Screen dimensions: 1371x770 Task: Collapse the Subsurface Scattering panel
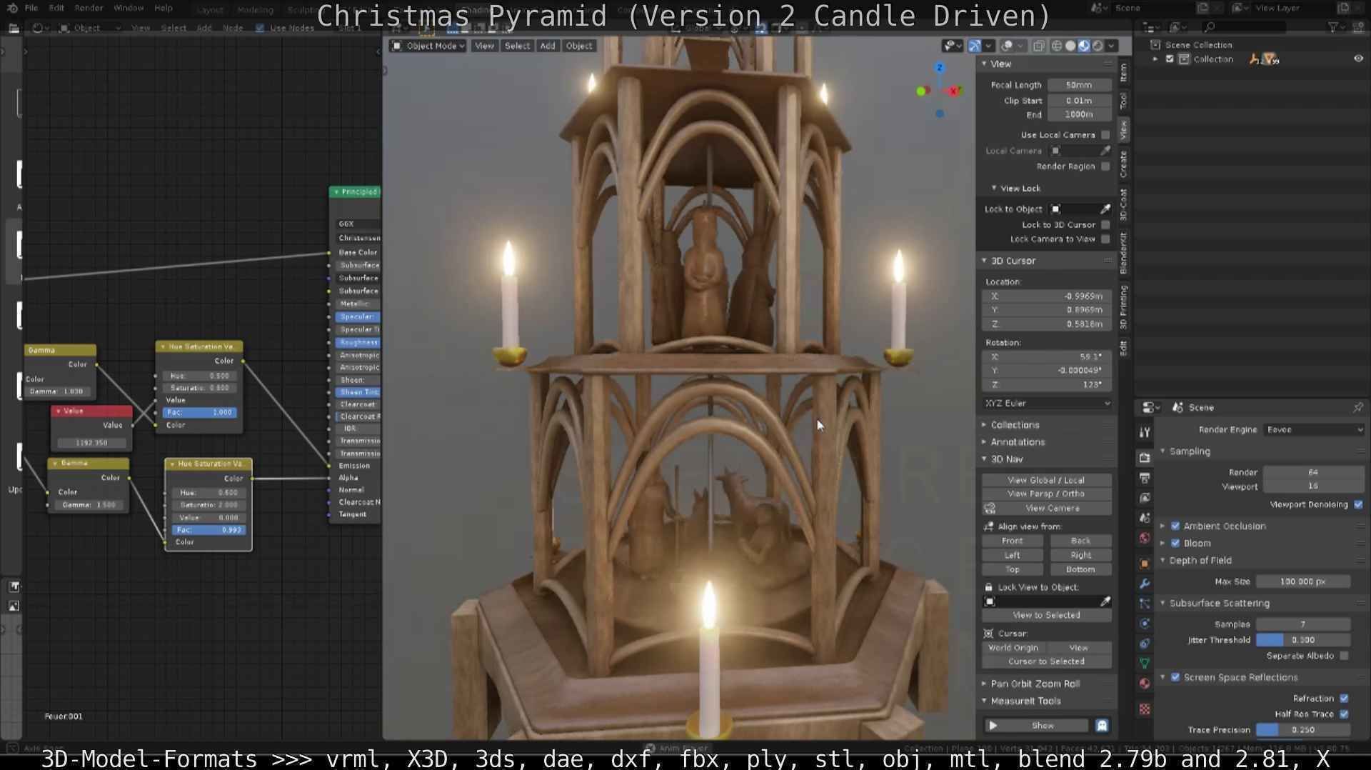pos(1219,604)
